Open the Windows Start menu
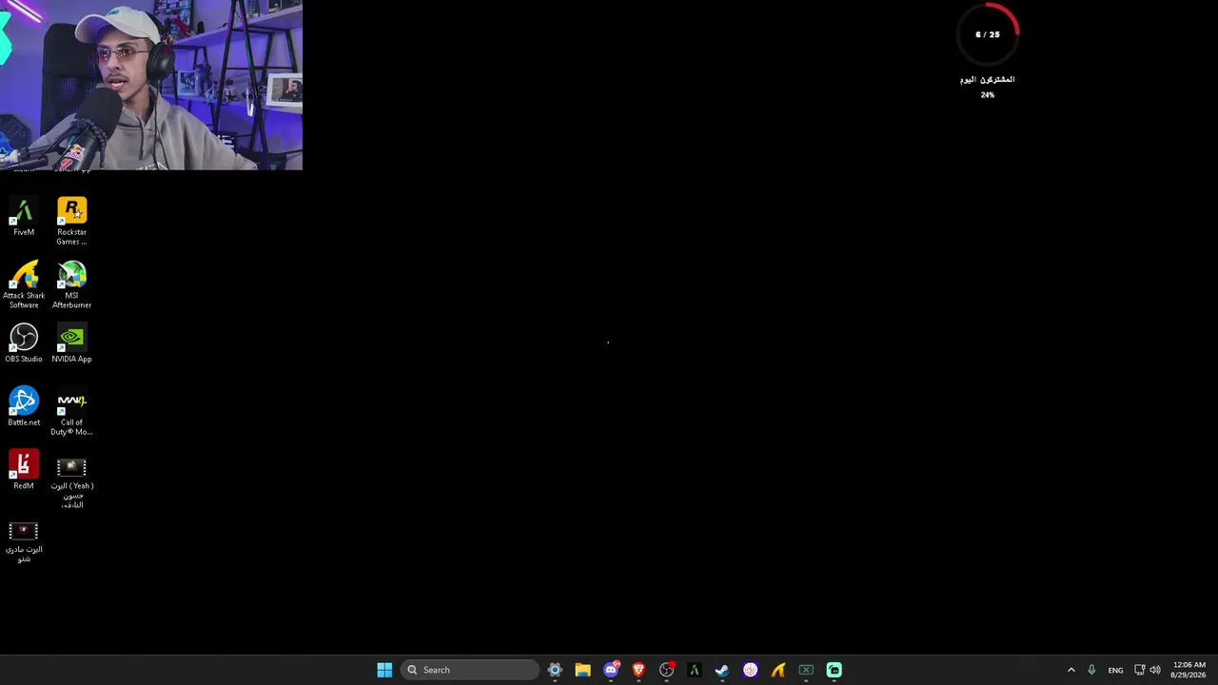Viewport: 1218px width, 685px height. pos(384,670)
